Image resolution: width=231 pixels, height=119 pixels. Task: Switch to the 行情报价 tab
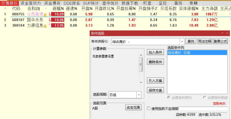(x=9, y=3)
